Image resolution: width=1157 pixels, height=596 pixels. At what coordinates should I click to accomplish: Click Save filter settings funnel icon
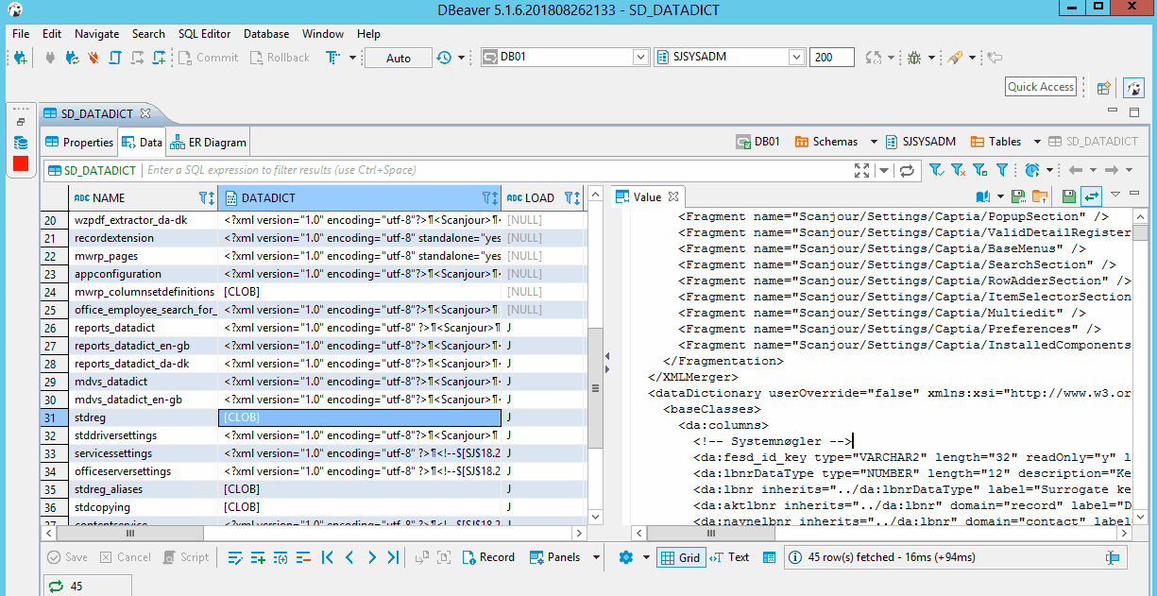[979, 170]
